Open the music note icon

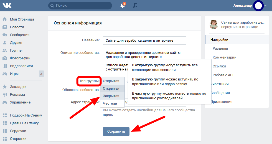[x=135, y=5]
